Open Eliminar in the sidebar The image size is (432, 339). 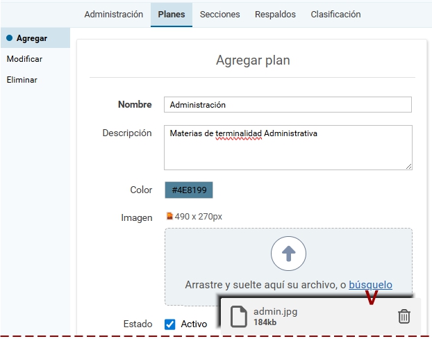22,80
